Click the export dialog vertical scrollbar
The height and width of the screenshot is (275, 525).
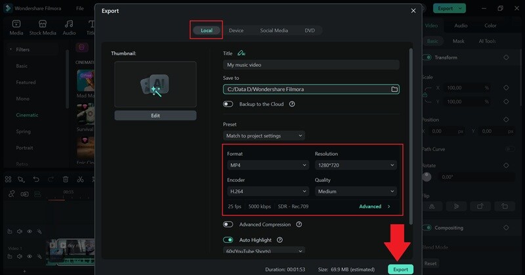click(411, 136)
